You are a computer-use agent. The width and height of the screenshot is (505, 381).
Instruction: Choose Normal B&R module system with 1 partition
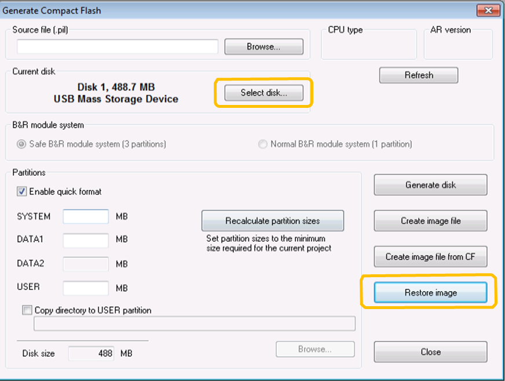(x=262, y=143)
